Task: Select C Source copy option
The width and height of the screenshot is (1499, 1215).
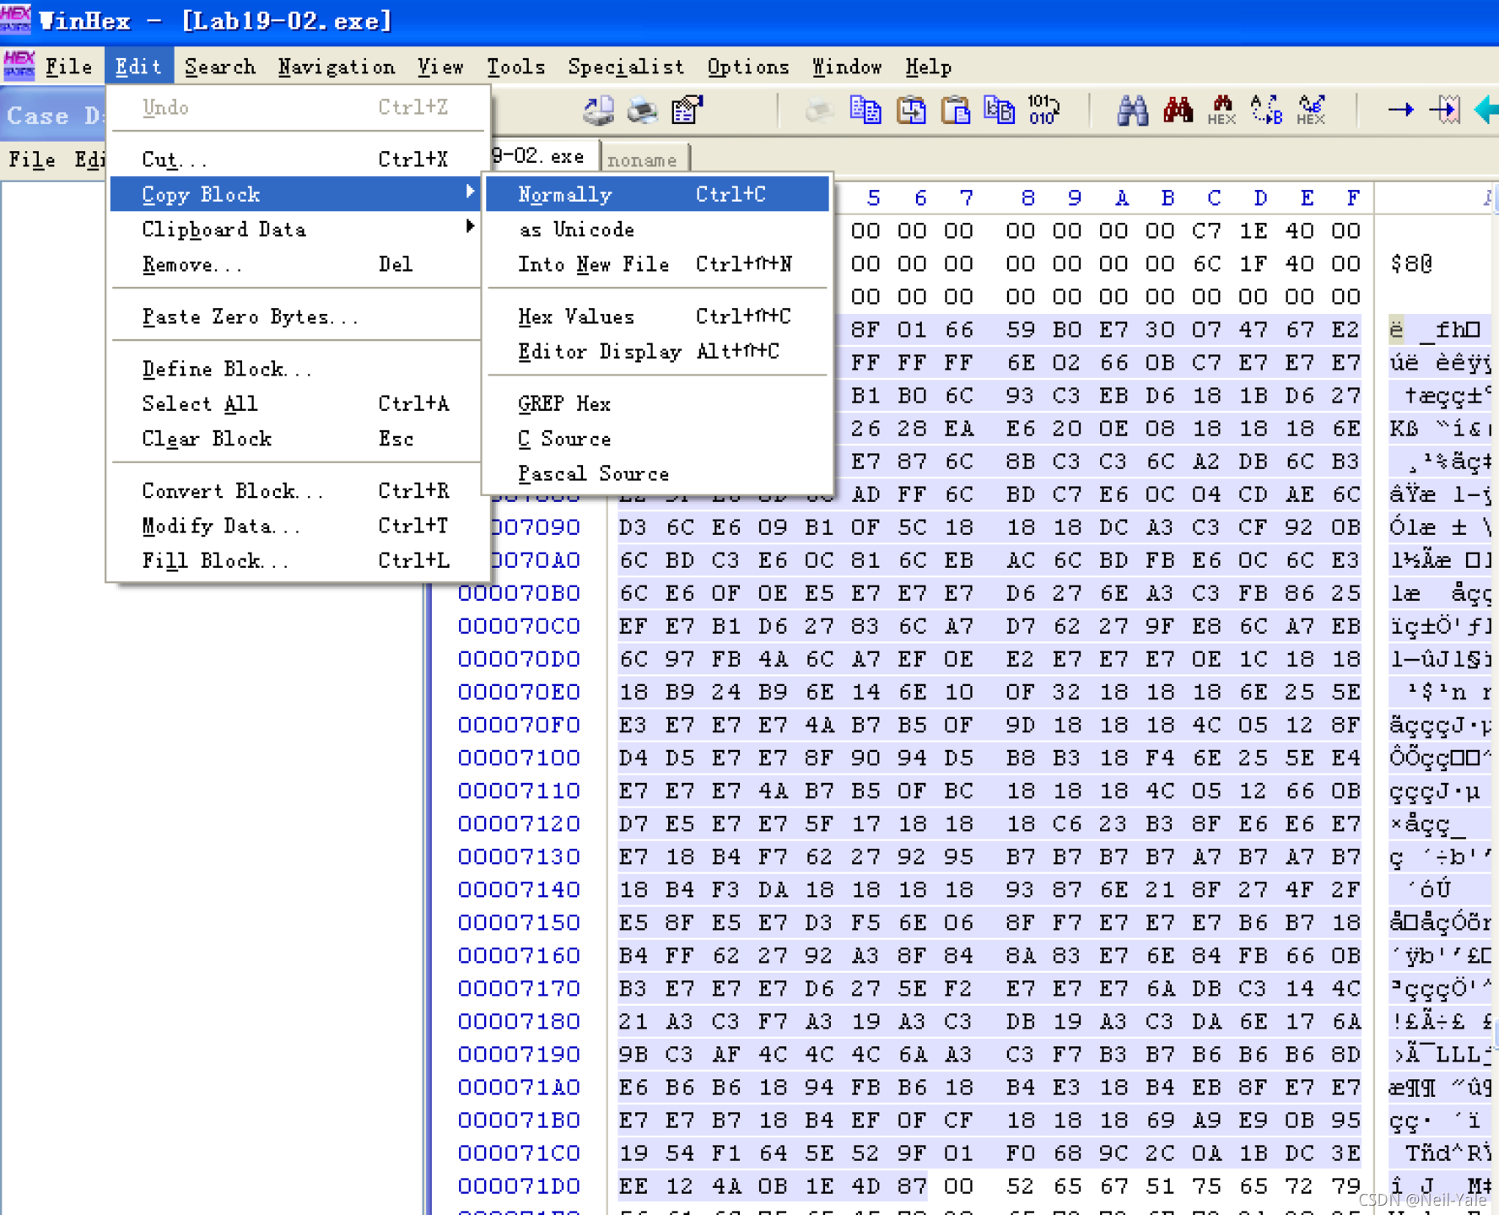Action: [658, 439]
